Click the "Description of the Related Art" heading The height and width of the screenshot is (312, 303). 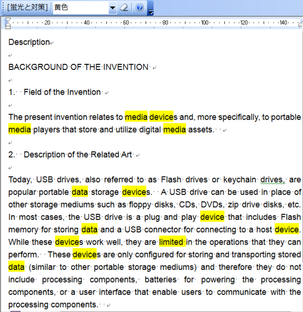78,155
